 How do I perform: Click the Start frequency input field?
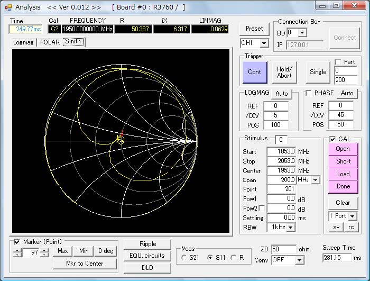click(281, 152)
